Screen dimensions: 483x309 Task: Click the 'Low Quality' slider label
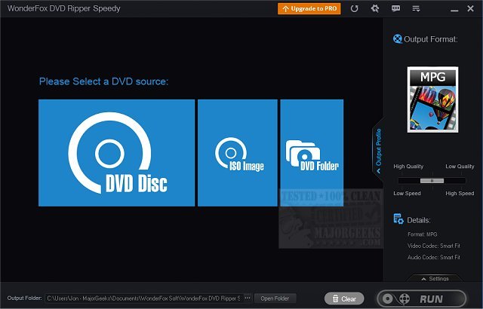coord(460,167)
